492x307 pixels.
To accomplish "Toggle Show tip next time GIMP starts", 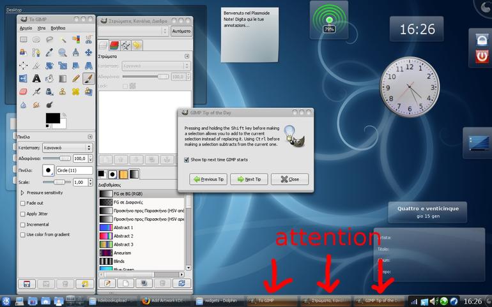I will pyautogui.click(x=187, y=160).
